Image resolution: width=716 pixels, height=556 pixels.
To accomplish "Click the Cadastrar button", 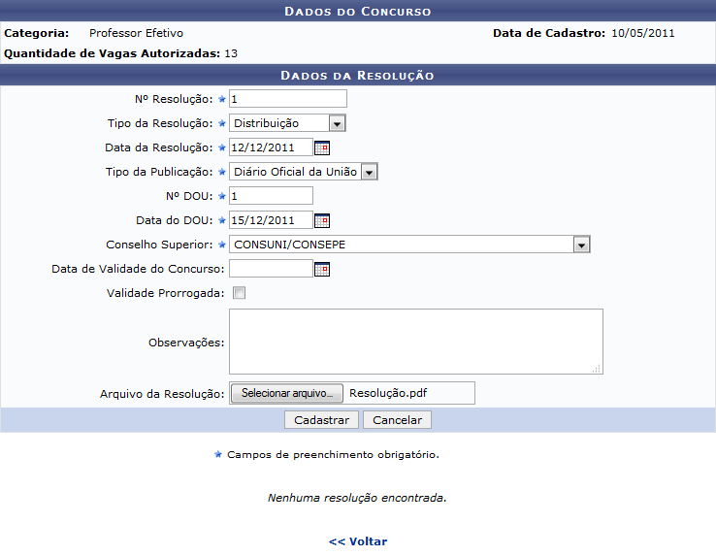I will [321, 420].
